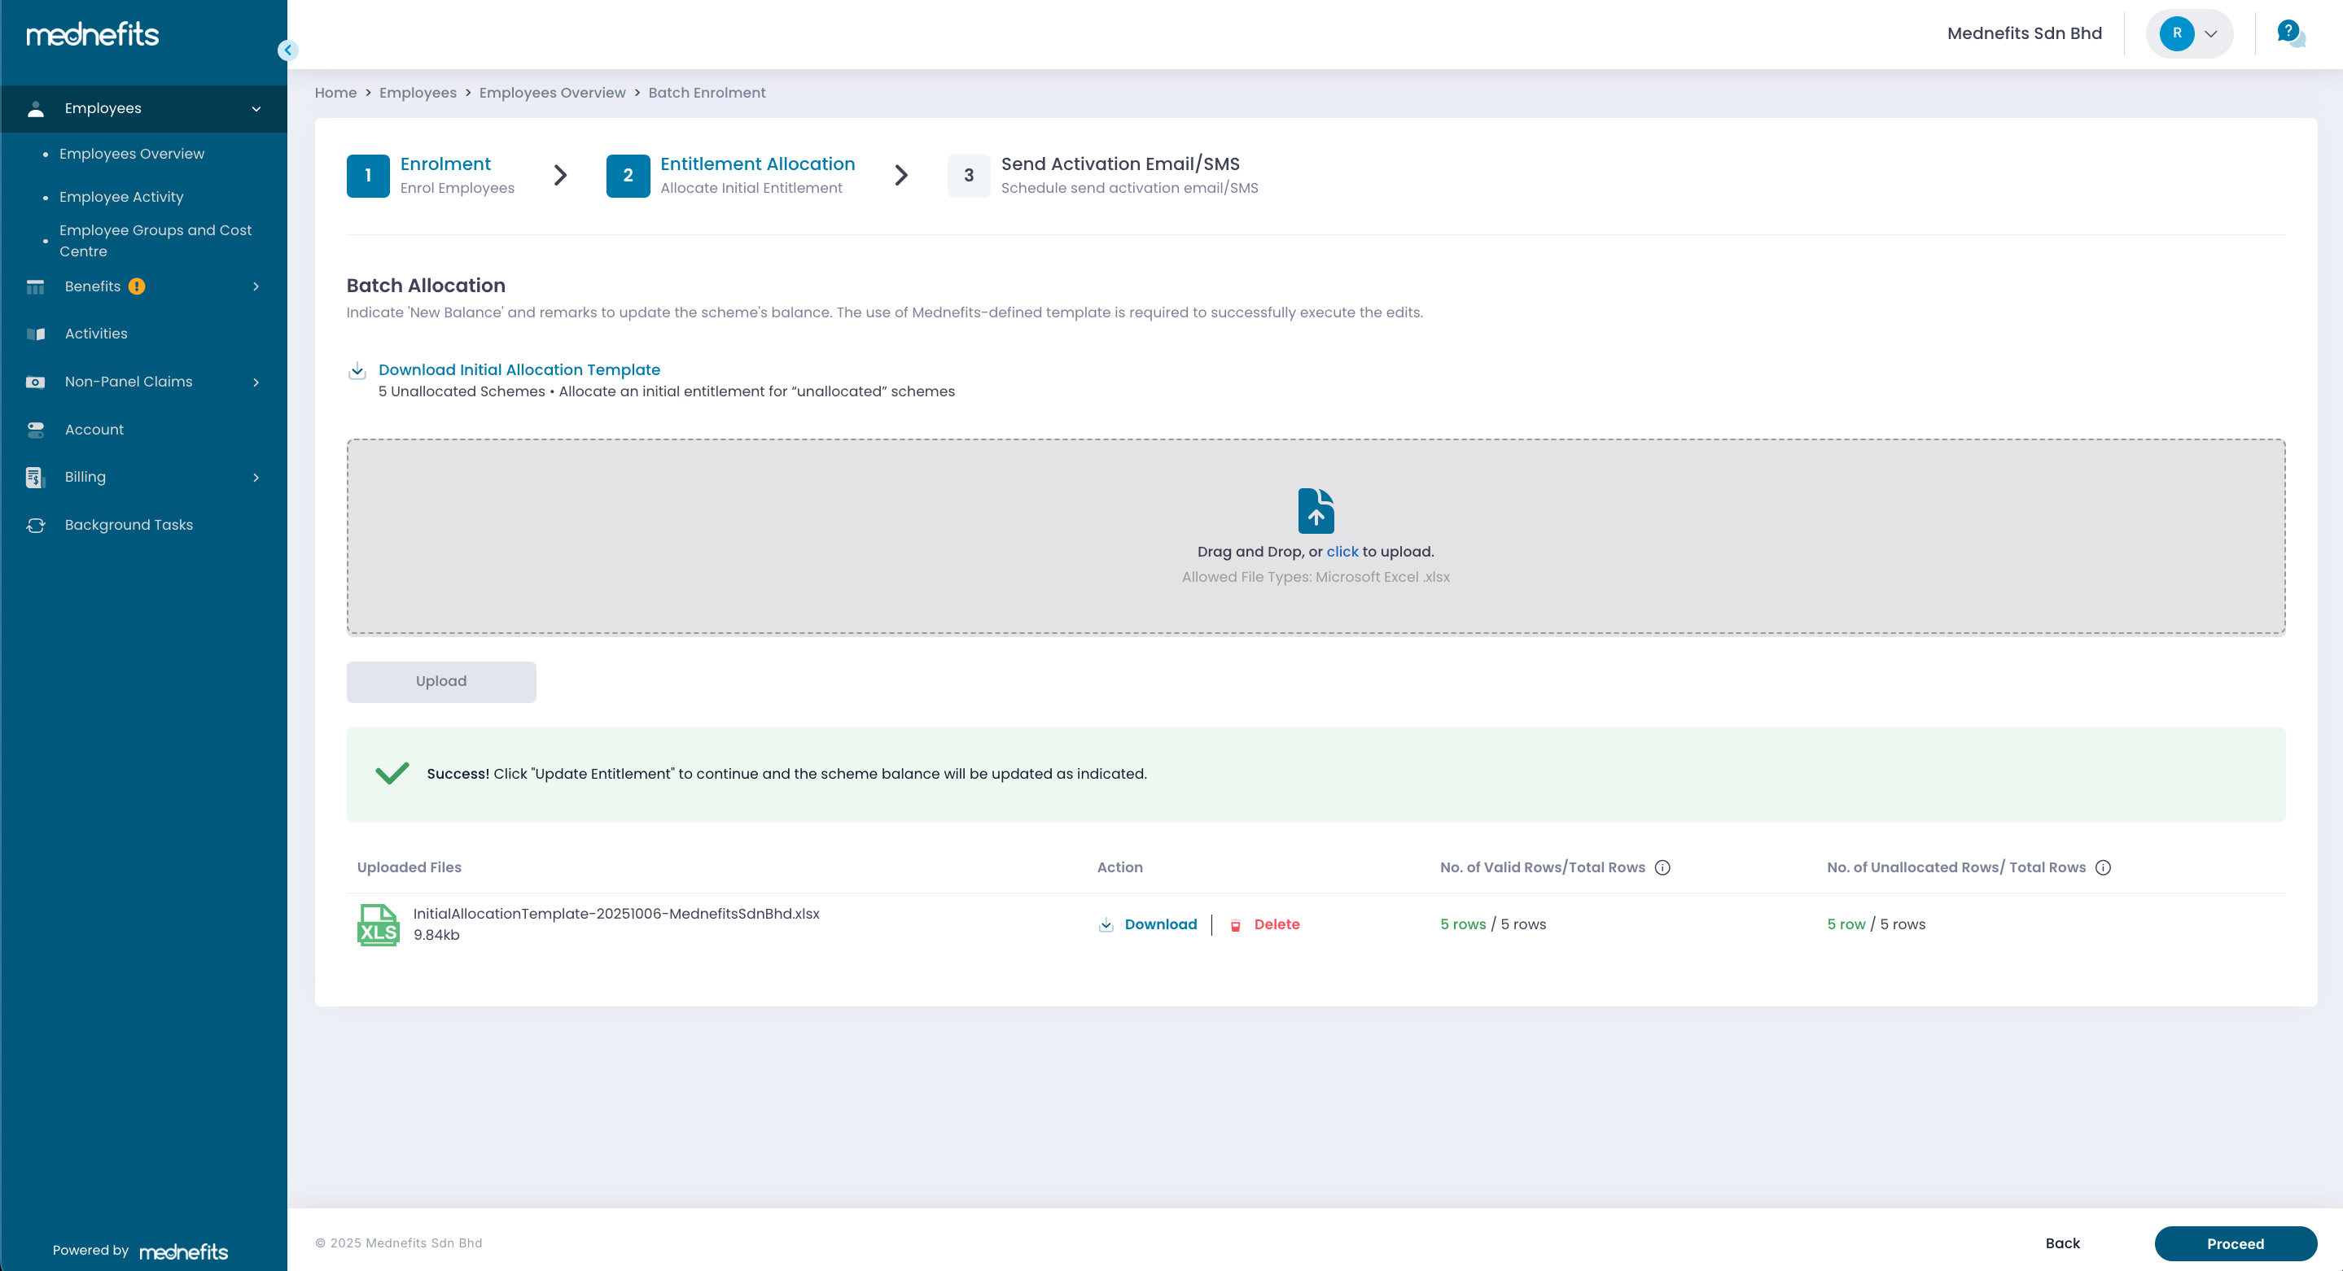Open the user profile R dropdown
The width and height of the screenshot is (2343, 1271).
(x=2189, y=33)
